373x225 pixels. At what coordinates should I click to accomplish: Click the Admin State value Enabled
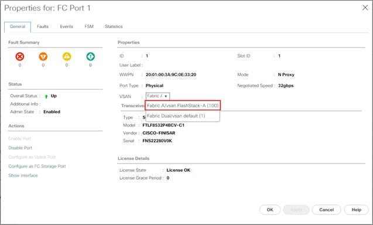pyautogui.click(x=52, y=112)
